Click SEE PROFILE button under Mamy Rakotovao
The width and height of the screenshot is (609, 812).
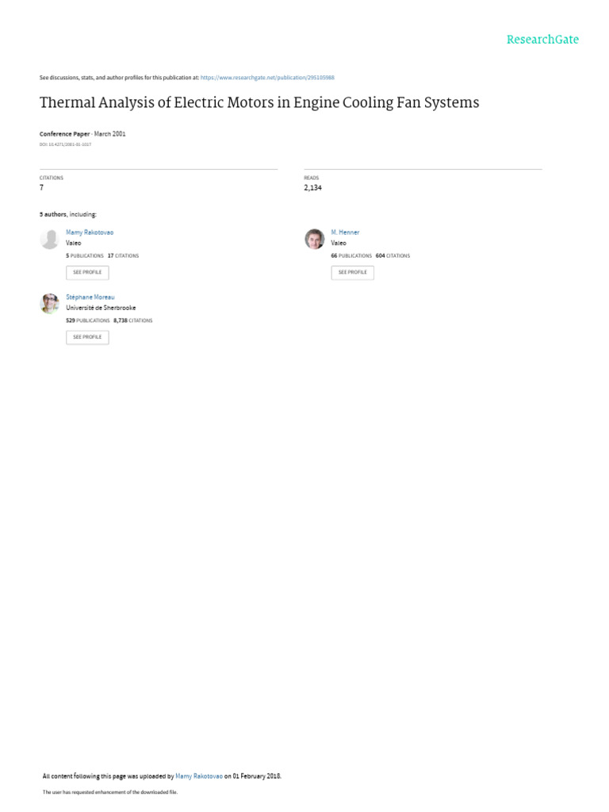[x=87, y=273]
